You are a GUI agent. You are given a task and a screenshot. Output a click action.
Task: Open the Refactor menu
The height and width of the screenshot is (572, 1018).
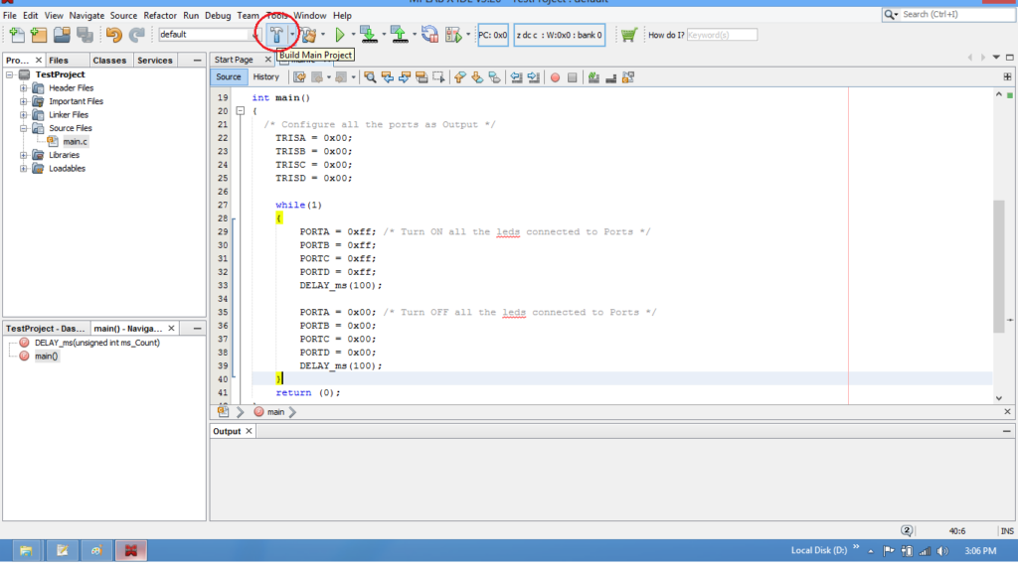pyautogui.click(x=159, y=16)
